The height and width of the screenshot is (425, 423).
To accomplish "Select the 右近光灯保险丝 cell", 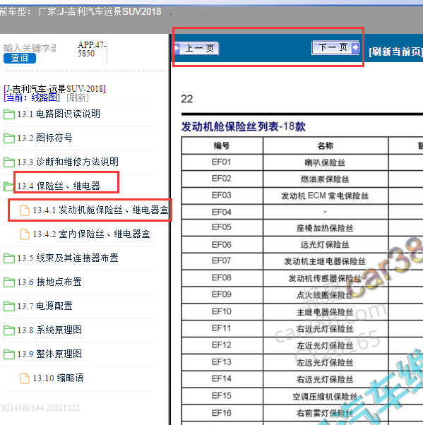I will pyautogui.click(x=325, y=329).
